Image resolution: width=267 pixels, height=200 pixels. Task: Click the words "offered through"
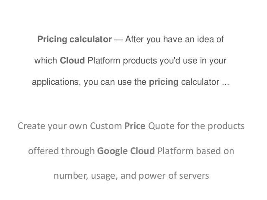61,151
